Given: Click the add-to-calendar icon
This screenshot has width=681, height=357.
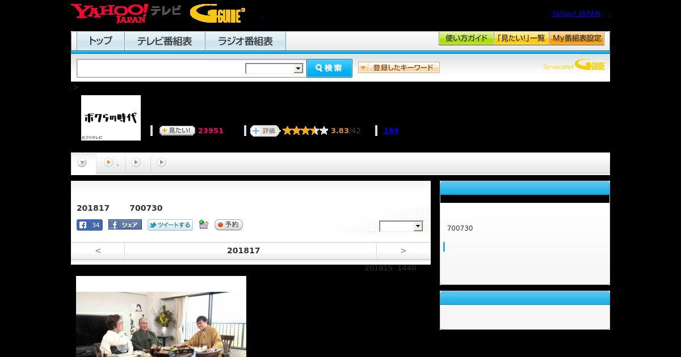Looking at the screenshot, I should tap(204, 225).
